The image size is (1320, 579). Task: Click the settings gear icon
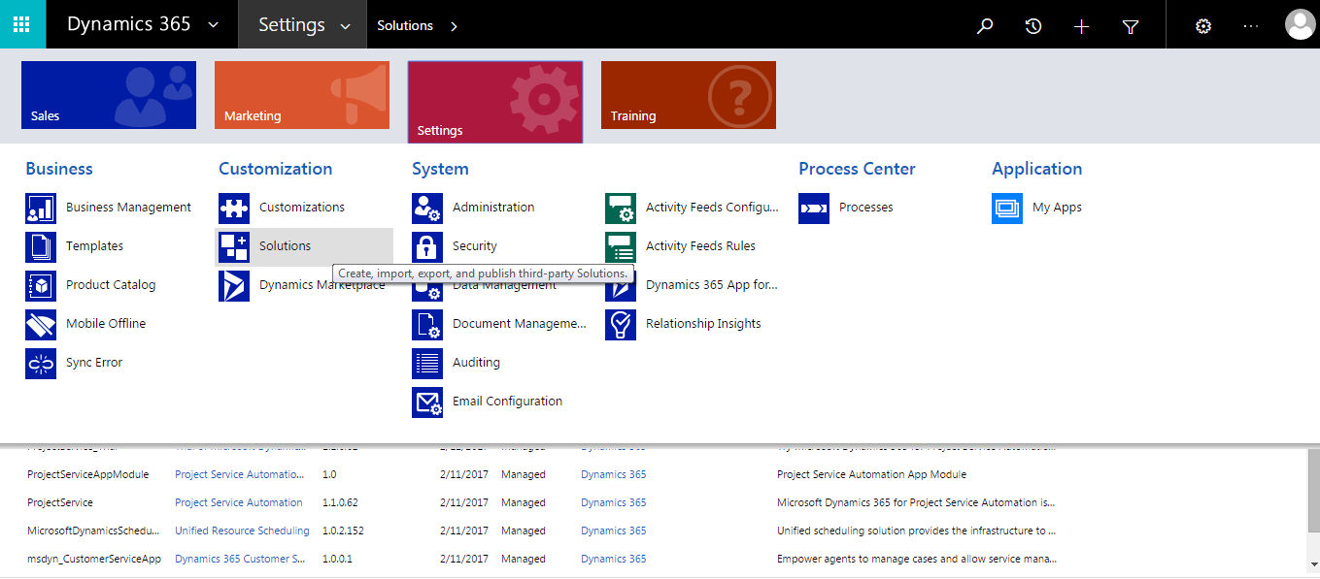point(1202,26)
